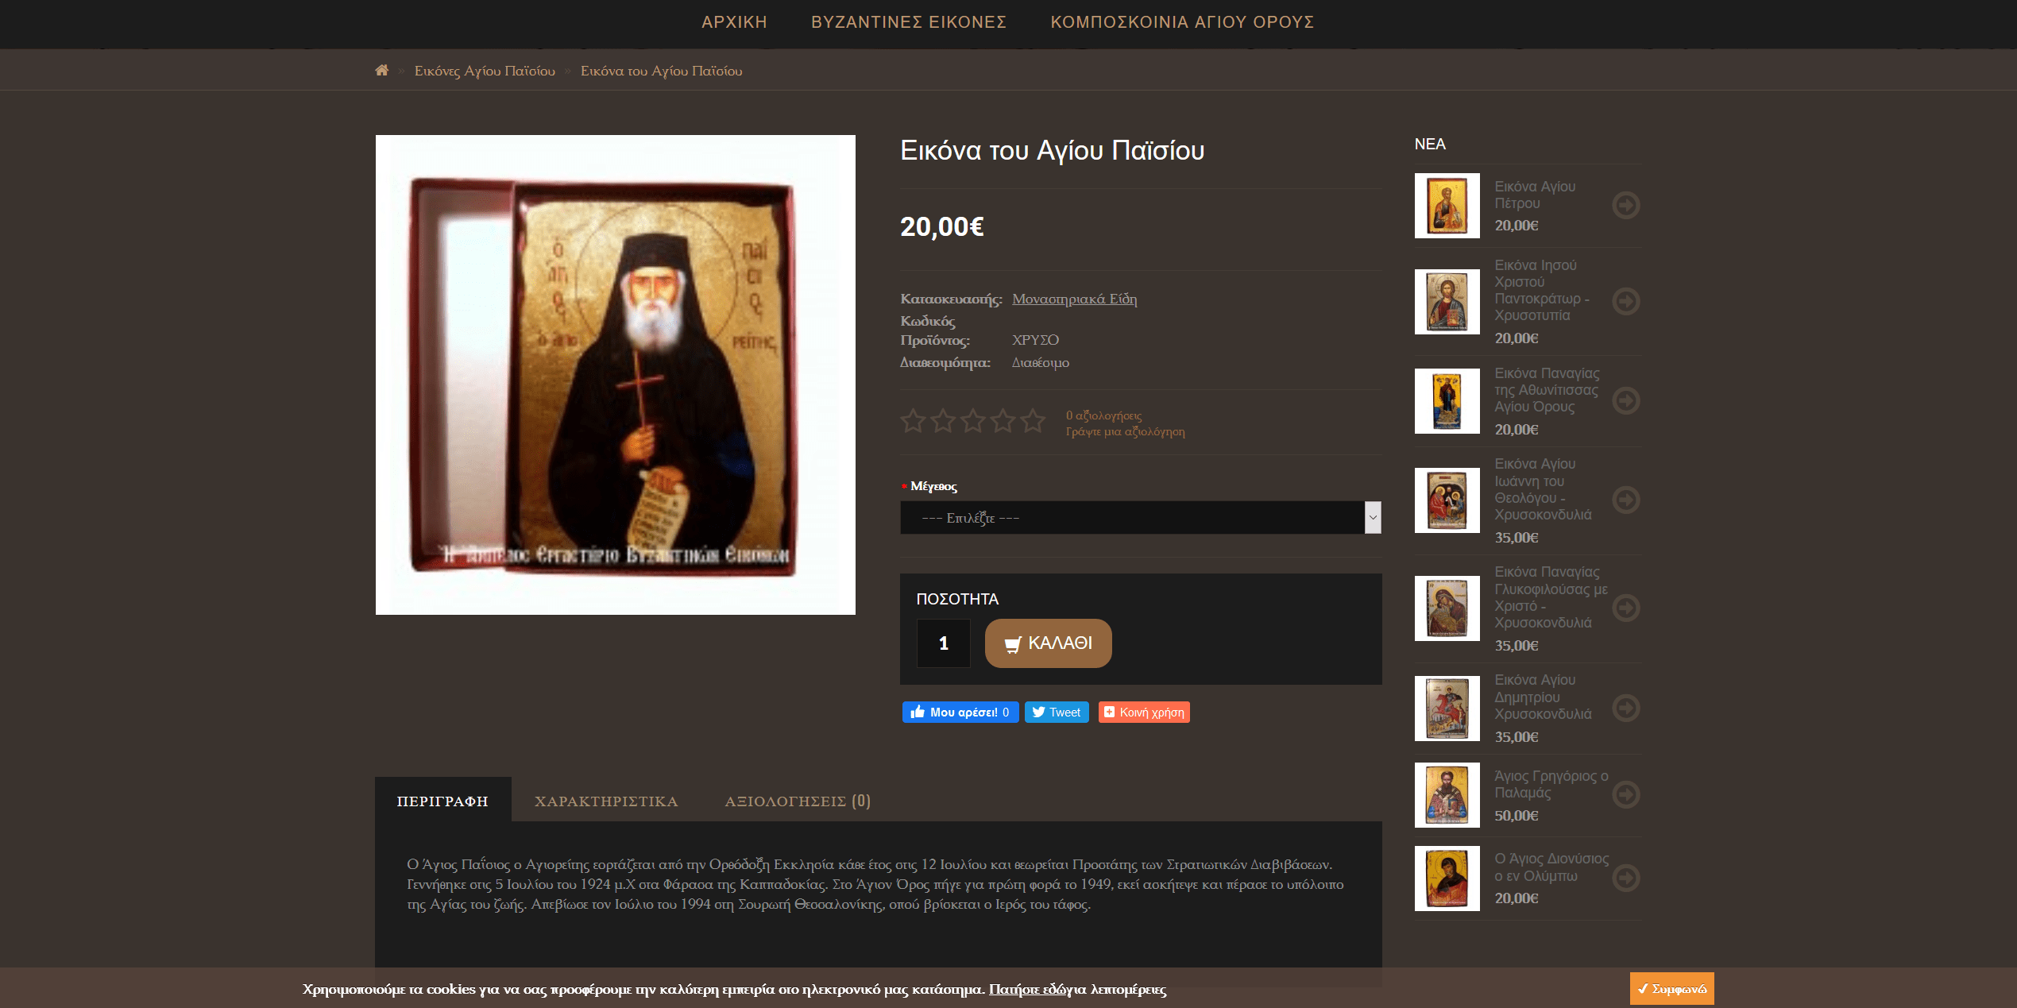
Task: Click arrow icon next to Ιησού Χριστού Παντοκράτωρ
Action: 1626,301
